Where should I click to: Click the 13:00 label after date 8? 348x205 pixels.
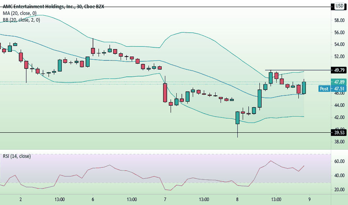pos(276,199)
